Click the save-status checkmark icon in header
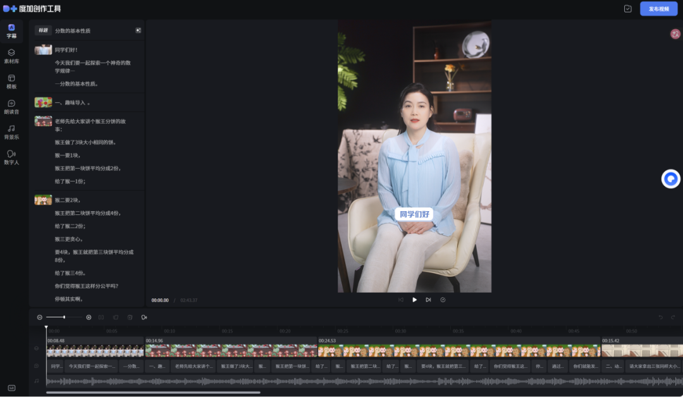The height and width of the screenshot is (397, 683). (628, 9)
